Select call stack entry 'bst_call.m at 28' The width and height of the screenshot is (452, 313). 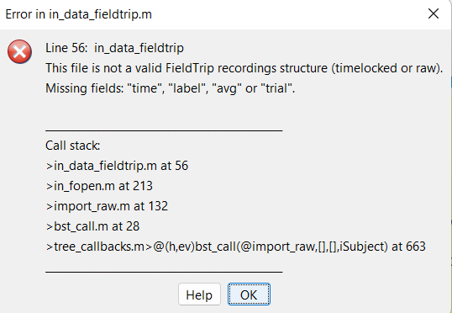tap(92, 226)
